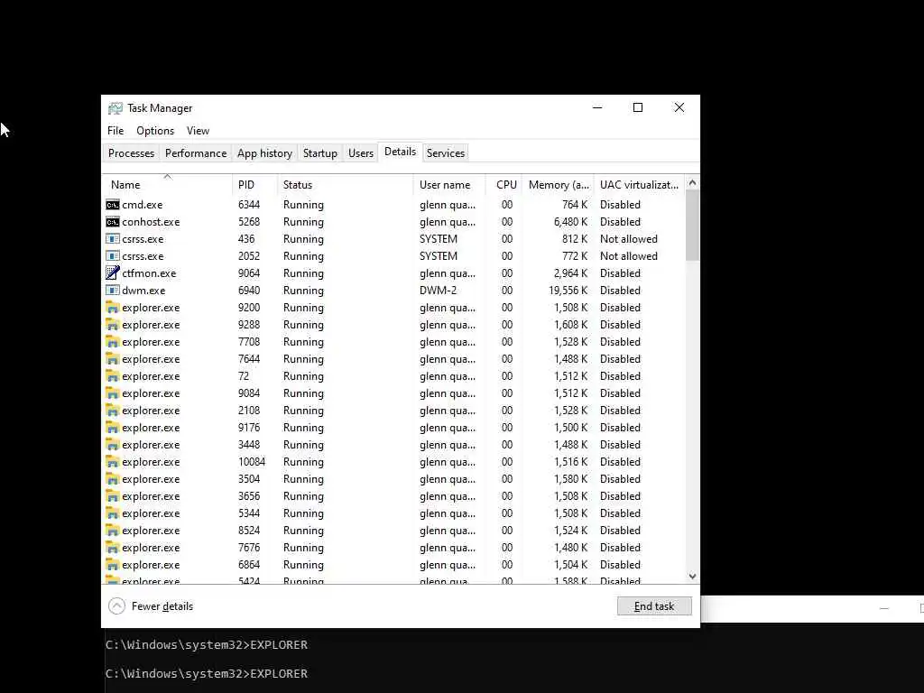Open the Options menu
924x693 pixels.
pyautogui.click(x=155, y=131)
